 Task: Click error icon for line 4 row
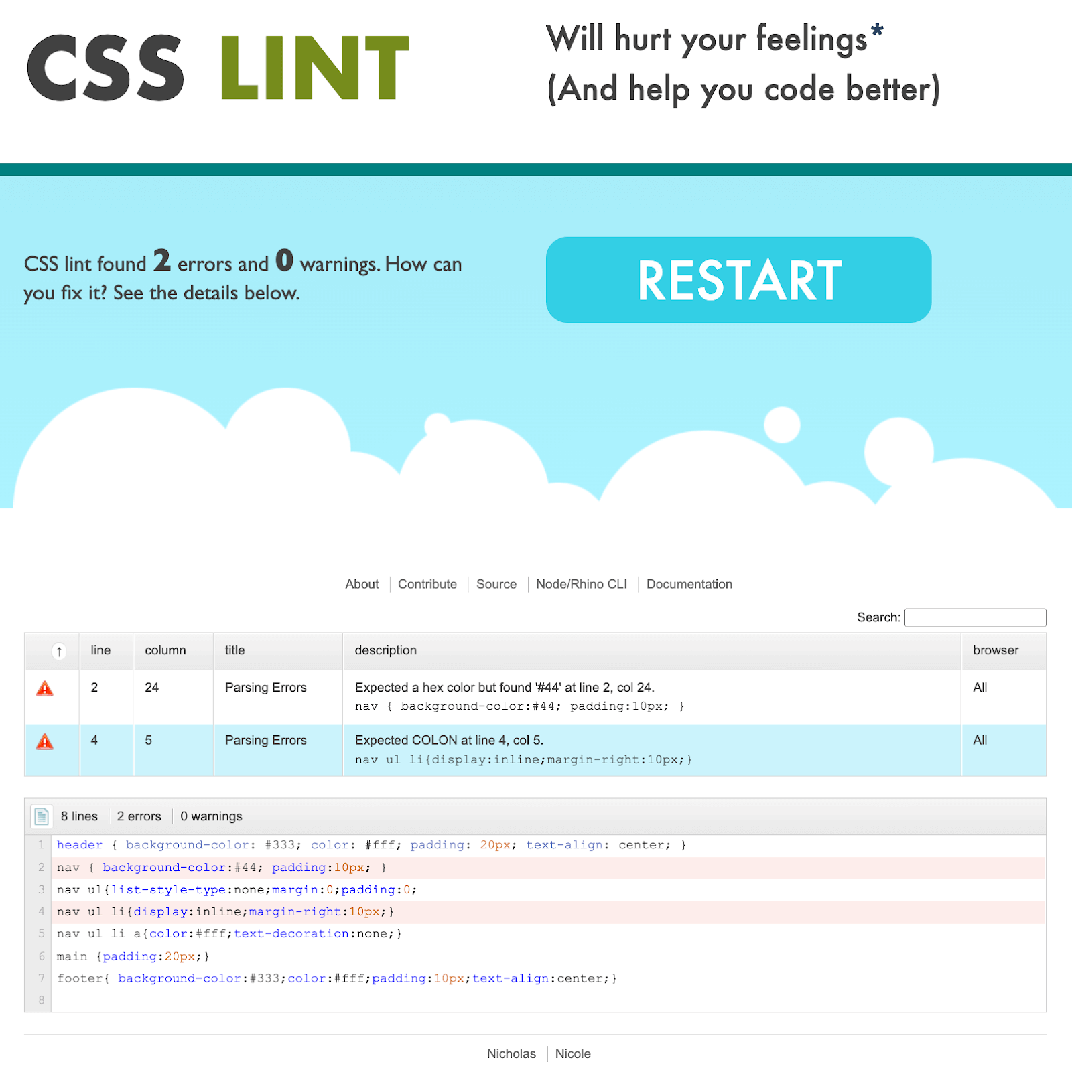click(45, 741)
